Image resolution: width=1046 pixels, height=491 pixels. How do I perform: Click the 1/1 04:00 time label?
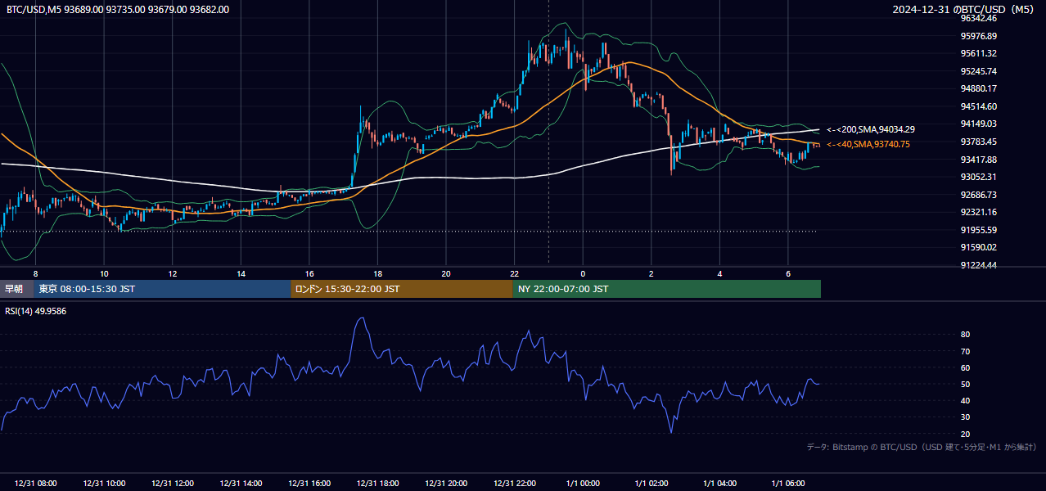[720, 484]
